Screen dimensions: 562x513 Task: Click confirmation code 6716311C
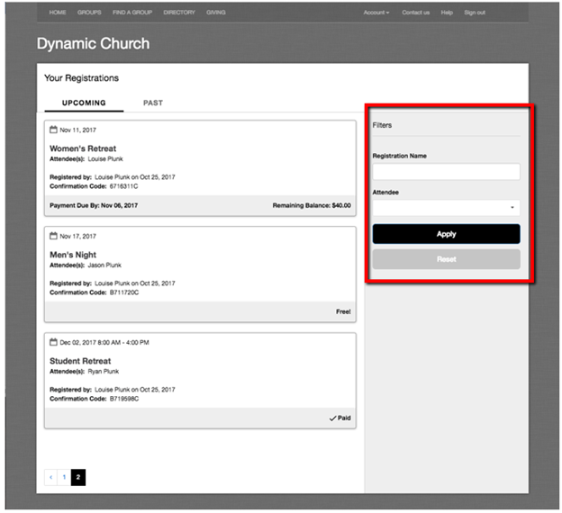click(123, 186)
